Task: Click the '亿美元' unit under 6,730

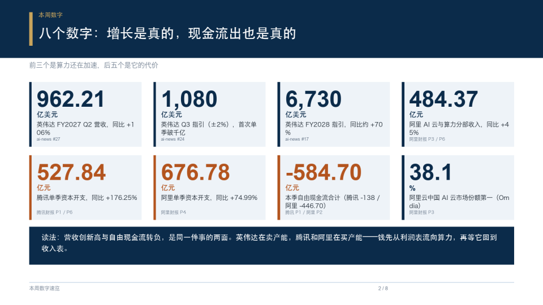Action: point(296,115)
